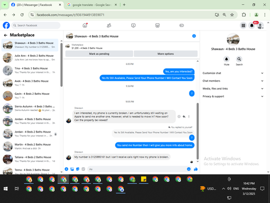This screenshot has width=270, height=203.
Task: Open Tina 4 Beds 3 Baths chat
Action: (30, 70)
